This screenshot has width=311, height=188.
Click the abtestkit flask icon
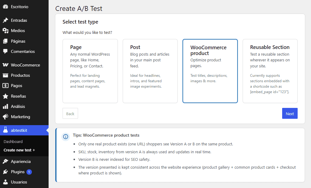[5, 130]
